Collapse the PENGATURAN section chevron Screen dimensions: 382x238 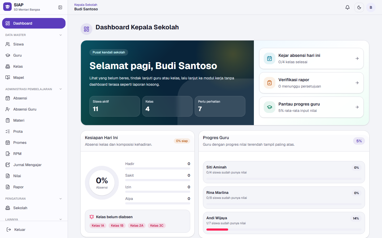pos(60,199)
